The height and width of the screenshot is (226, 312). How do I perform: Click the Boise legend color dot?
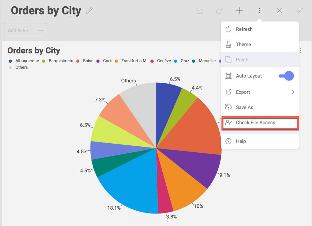[78, 61]
